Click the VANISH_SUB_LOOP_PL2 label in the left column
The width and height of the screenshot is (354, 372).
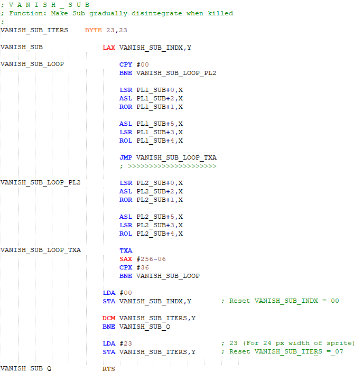[x=41, y=183]
